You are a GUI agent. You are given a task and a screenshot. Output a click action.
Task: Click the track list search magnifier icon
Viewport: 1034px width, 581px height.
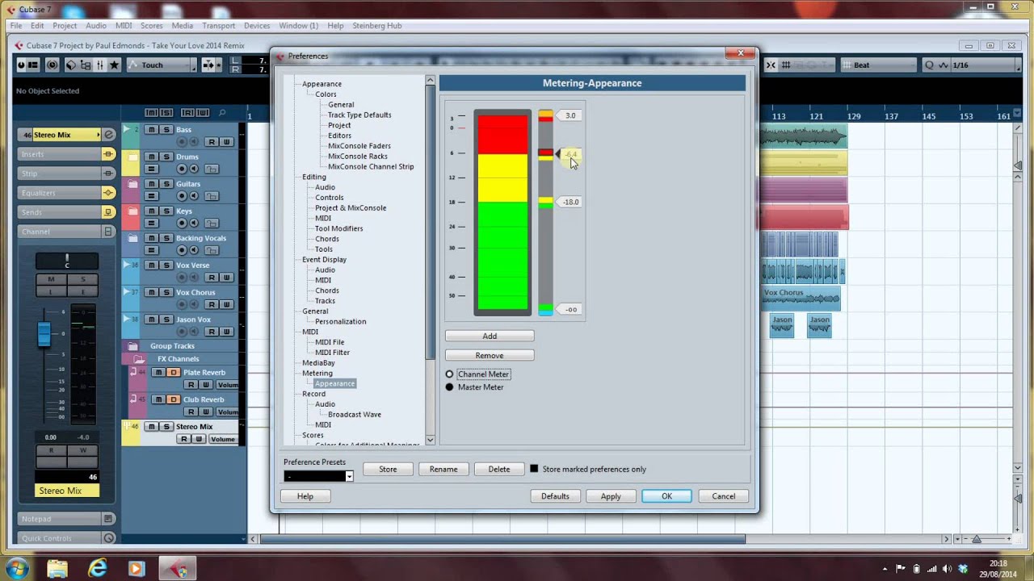pos(222,113)
